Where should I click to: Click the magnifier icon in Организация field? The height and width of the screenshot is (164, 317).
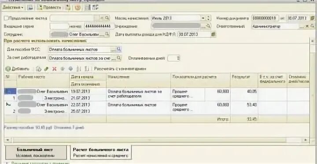(208, 26)
